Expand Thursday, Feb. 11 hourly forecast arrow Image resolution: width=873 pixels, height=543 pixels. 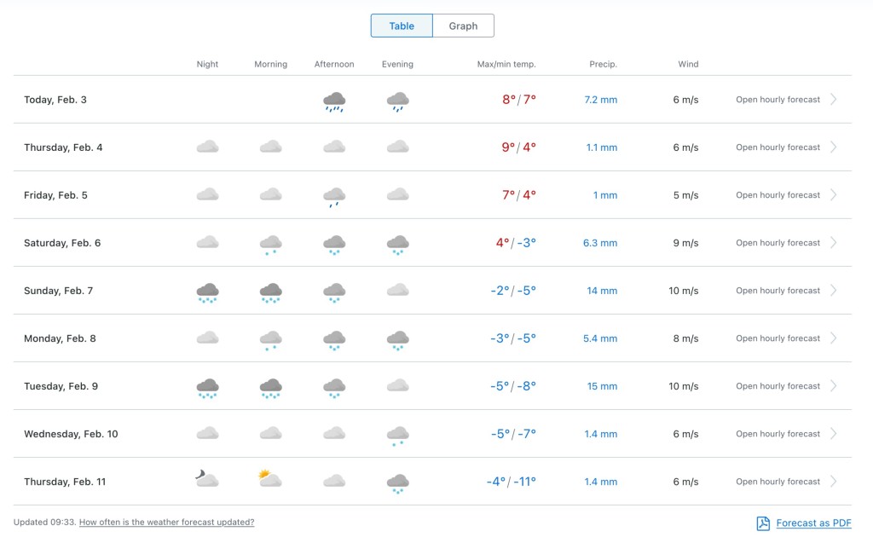(x=834, y=481)
